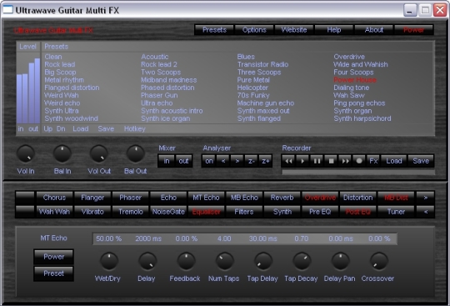This screenshot has height=306, width=450.
Task: Load a recording file in Recorder
Action: (394, 161)
